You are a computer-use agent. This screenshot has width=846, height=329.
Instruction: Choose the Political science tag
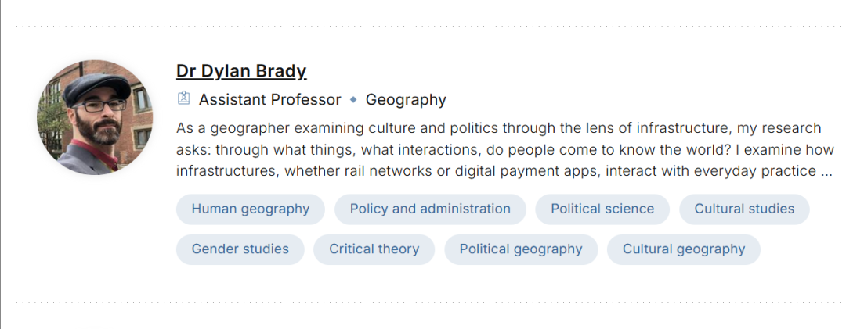click(x=602, y=209)
